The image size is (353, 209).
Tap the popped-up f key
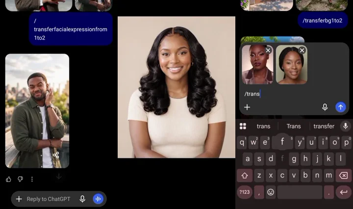point(282,141)
